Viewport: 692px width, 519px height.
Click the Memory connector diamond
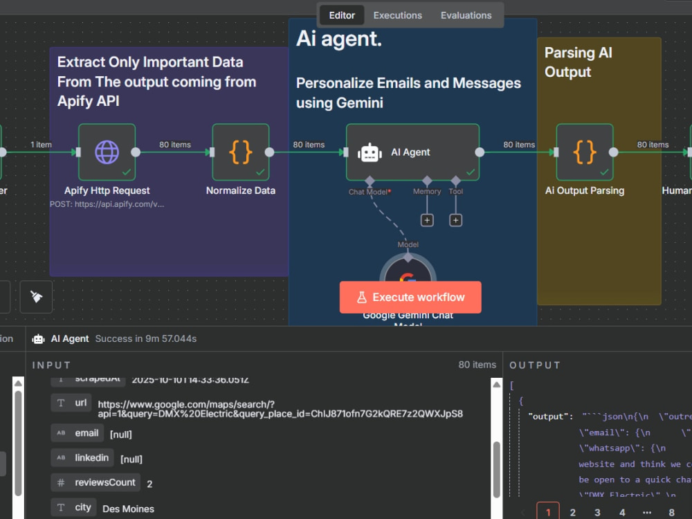(x=427, y=181)
